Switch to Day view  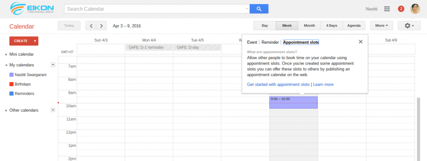click(x=265, y=25)
